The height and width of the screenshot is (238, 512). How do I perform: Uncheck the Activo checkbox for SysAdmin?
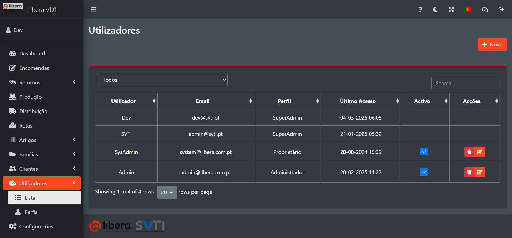tap(424, 152)
